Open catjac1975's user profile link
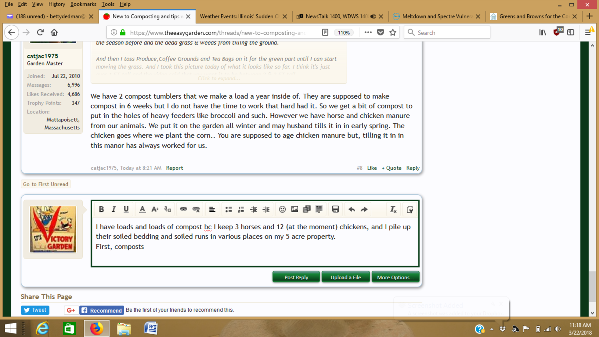The image size is (599, 337). 43,56
